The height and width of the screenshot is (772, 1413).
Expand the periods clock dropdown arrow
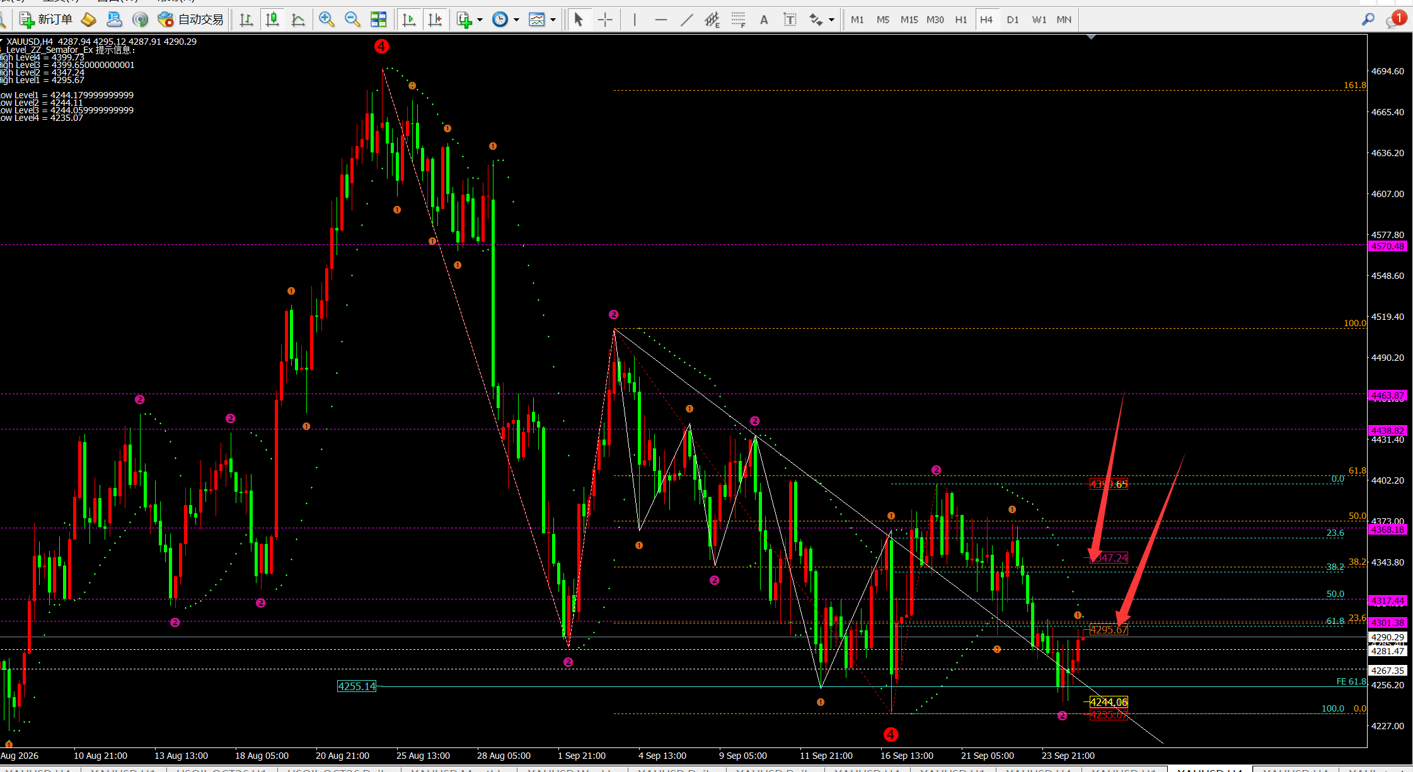coord(517,20)
